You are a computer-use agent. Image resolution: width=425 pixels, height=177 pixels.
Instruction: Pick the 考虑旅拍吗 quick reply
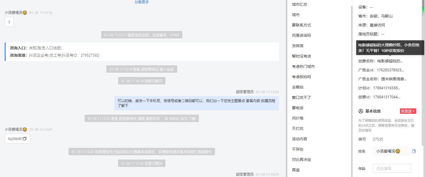click(301, 77)
